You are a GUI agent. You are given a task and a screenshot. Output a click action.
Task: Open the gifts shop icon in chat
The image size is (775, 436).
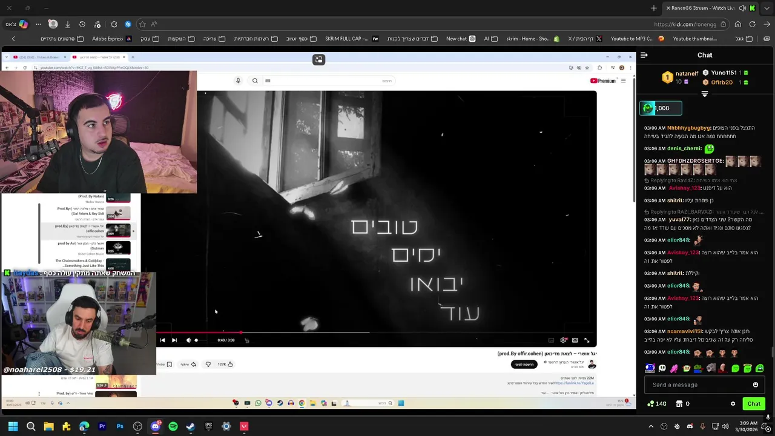[679, 404]
